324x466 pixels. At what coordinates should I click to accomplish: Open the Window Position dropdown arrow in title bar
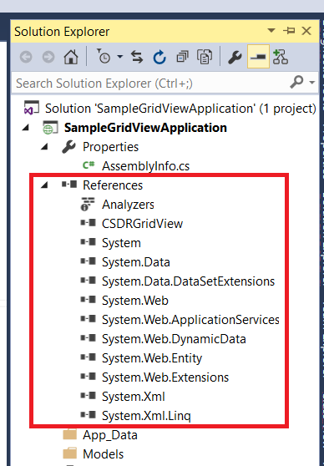271,30
